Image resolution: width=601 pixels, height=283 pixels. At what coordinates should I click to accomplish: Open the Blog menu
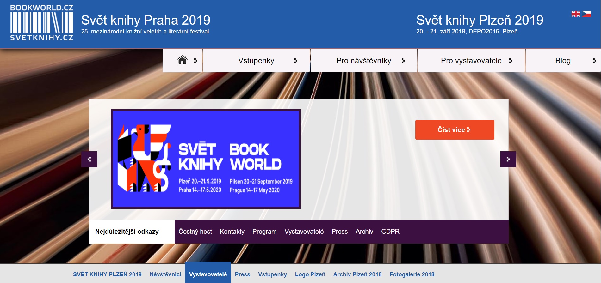coord(563,61)
